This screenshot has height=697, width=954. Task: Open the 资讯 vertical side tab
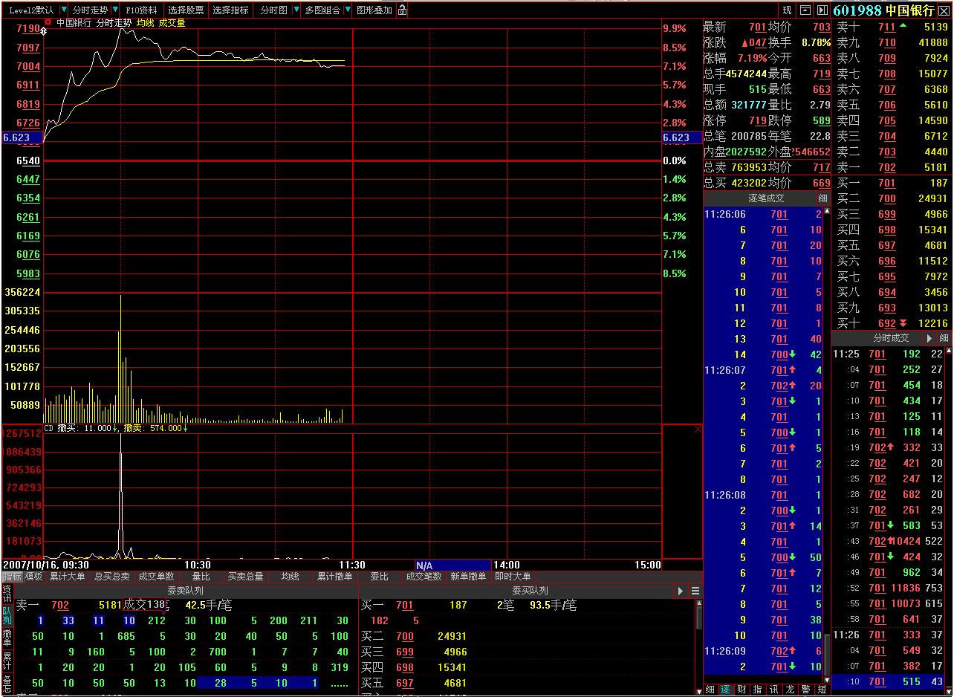click(7, 593)
